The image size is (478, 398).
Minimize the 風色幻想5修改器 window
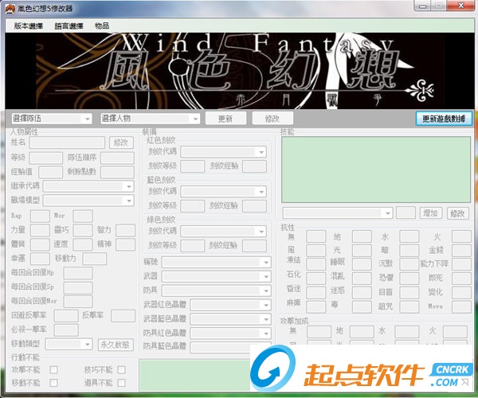[422, 6]
